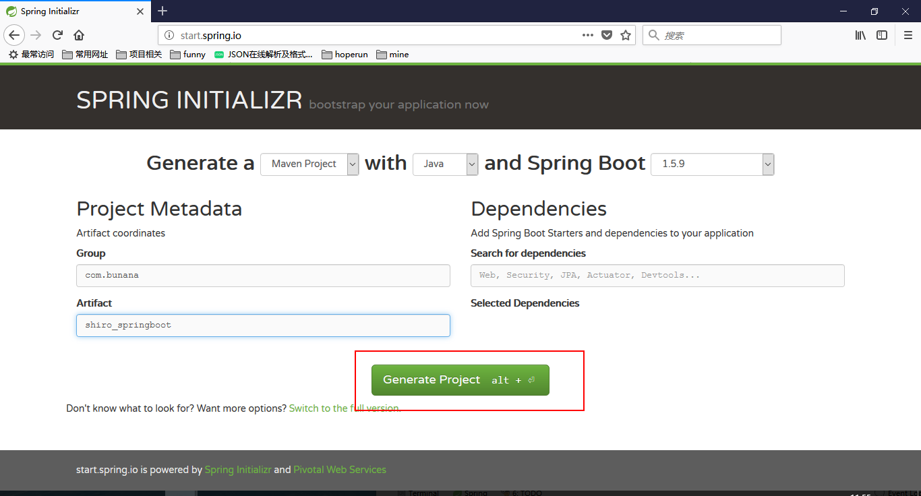This screenshot has width=921, height=496.
Task: Click the Selected Dependencies label
Action: click(x=525, y=303)
